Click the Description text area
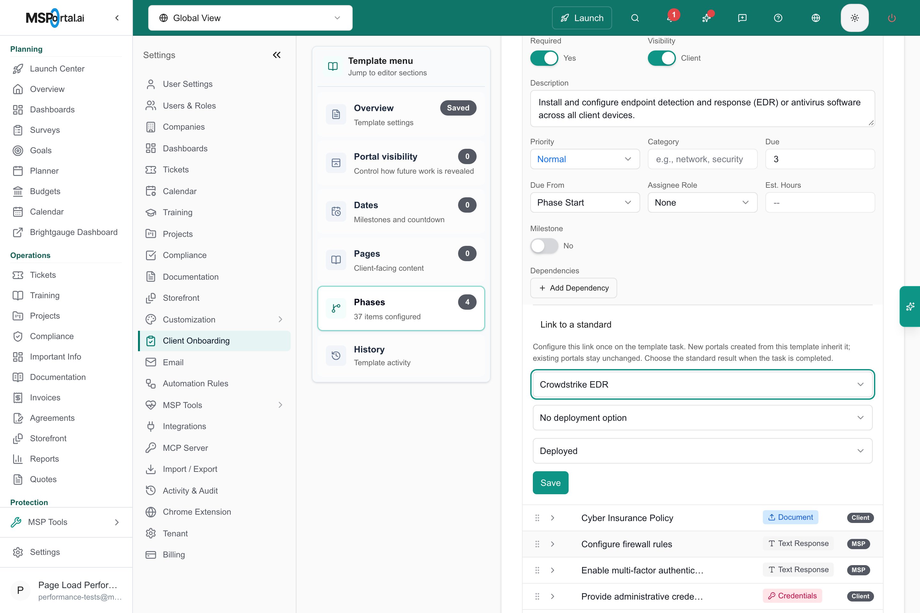Screen dimensions: 920x613 tap(702, 109)
